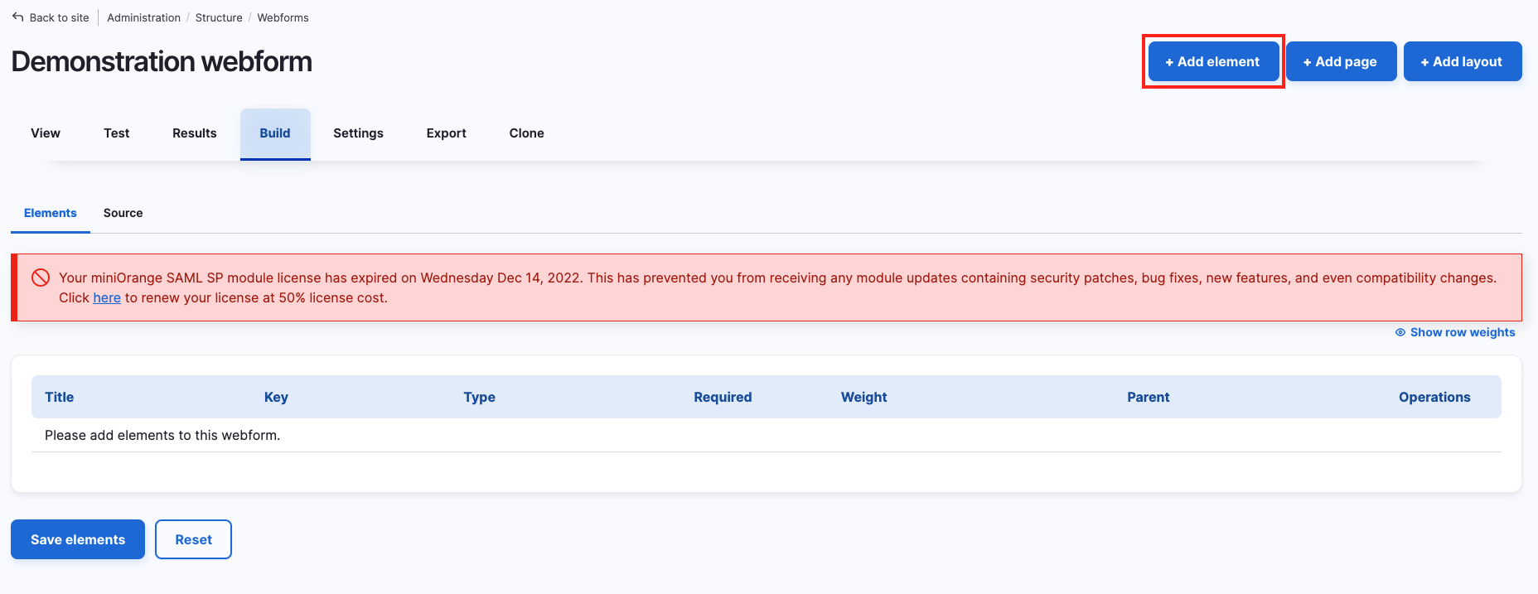
Task: Open the Results tab
Action: (195, 133)
